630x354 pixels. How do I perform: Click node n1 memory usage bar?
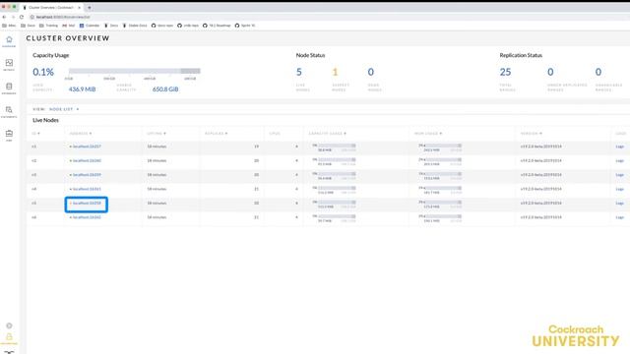(443, 146)
